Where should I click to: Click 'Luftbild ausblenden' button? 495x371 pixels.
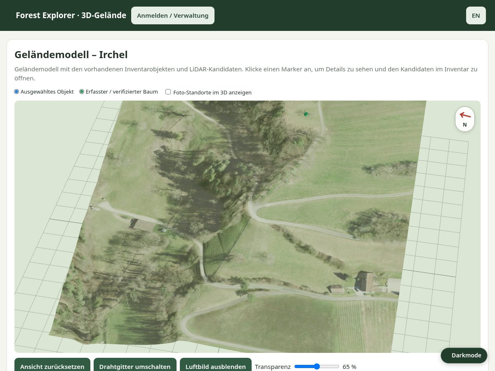coord(216,366)
